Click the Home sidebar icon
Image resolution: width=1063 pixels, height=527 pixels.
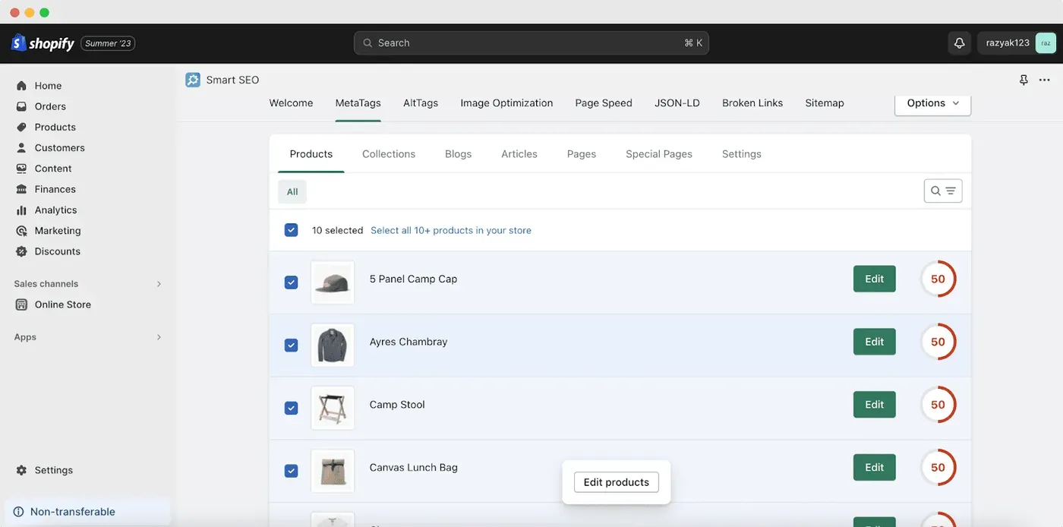(21, 86)
